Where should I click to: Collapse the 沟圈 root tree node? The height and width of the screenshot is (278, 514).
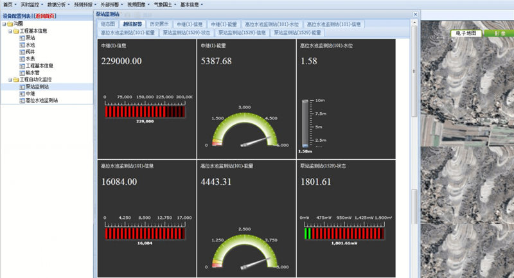[3, 24]
